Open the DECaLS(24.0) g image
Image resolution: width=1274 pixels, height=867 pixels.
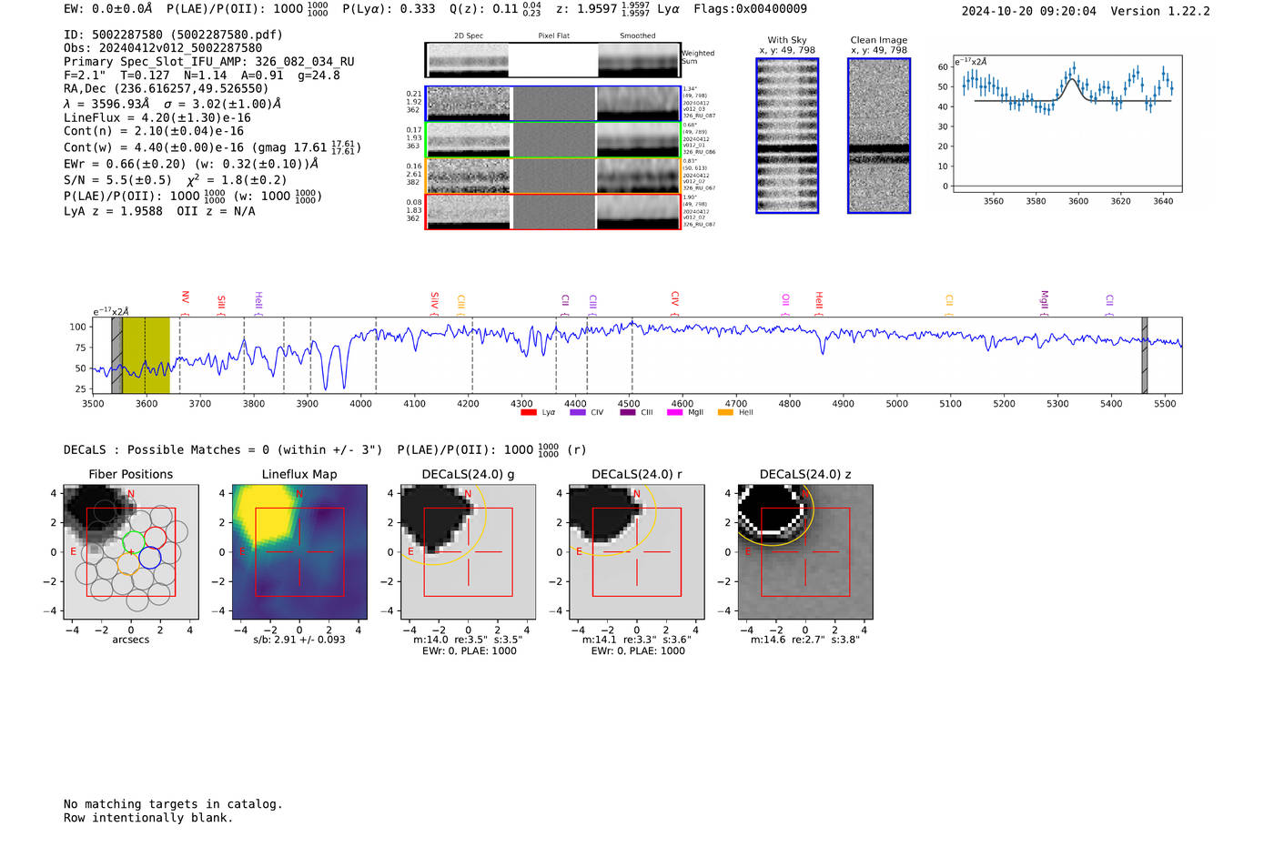[468, 551]
